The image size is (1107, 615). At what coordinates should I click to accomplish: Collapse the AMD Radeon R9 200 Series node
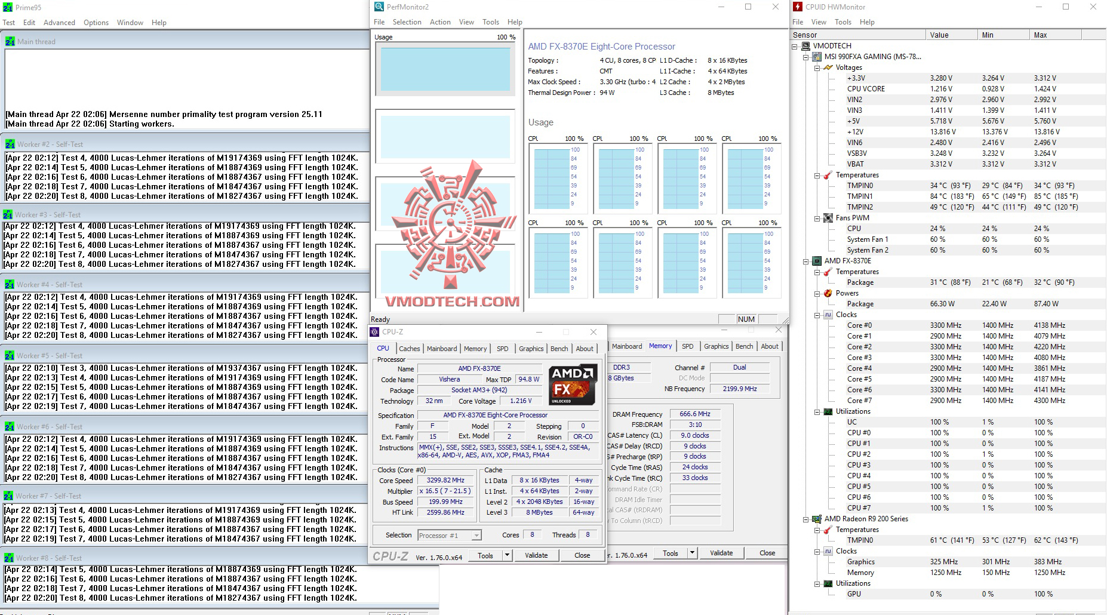(805, 519)
